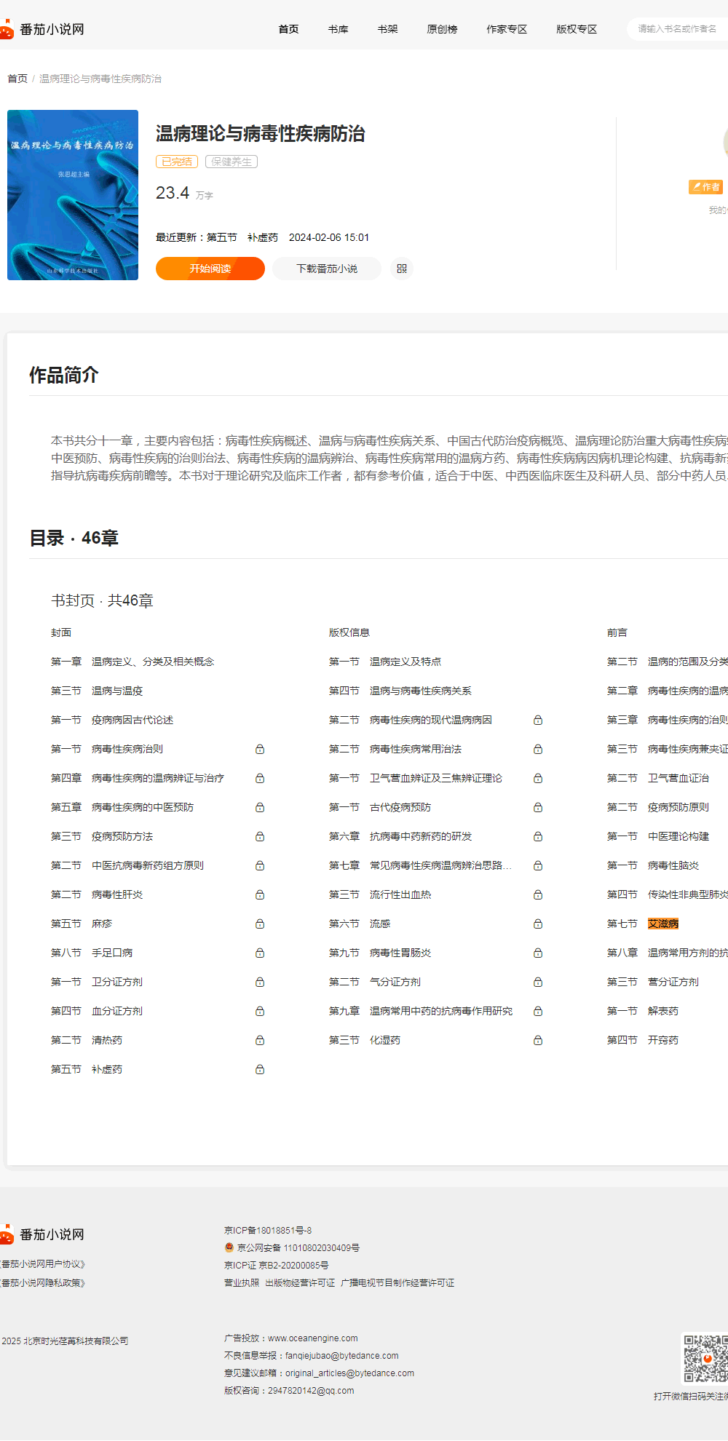Click lock icon next to 流感 chapter

pos(538,924)
